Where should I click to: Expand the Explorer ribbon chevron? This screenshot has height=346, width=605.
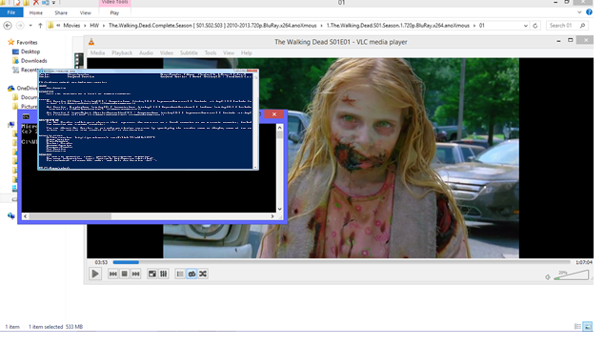(x=579, y=12)
